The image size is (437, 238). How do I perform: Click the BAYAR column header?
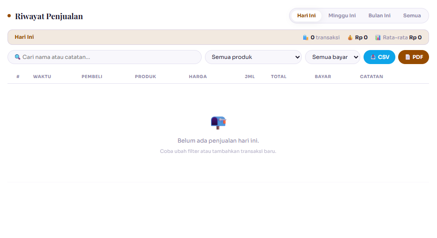tap(323, 77)
